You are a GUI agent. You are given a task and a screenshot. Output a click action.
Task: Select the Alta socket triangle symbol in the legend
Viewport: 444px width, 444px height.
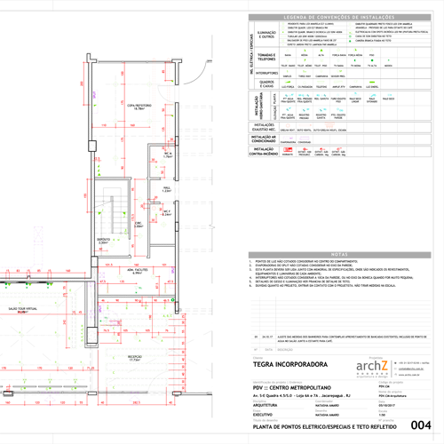[x=321, y=51]
